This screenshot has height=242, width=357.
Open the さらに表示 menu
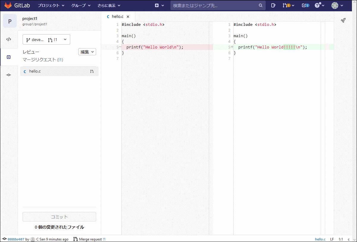[x=109, y=5]
